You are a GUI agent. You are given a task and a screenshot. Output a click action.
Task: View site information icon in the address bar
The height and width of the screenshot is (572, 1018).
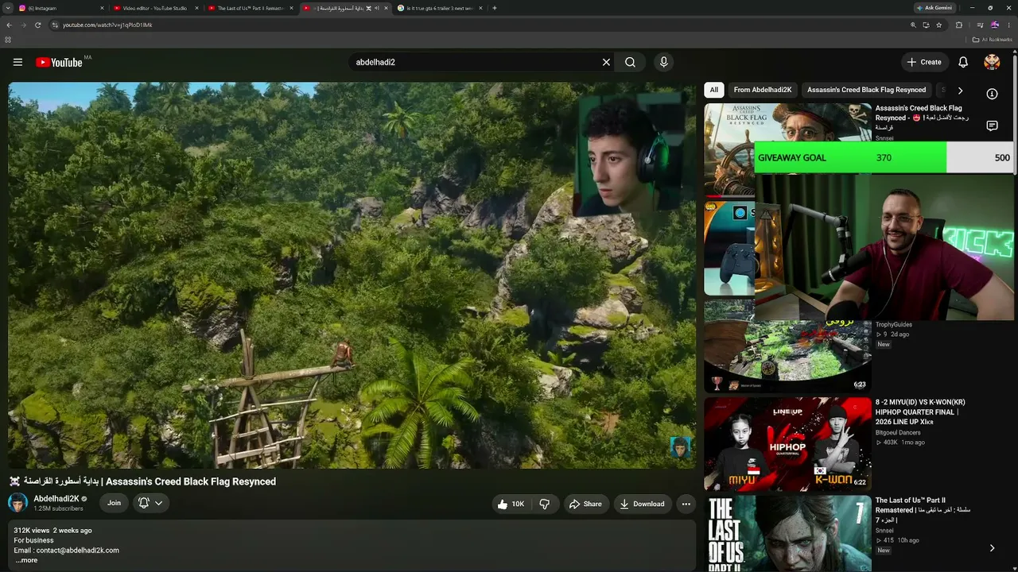pos(55,25)
